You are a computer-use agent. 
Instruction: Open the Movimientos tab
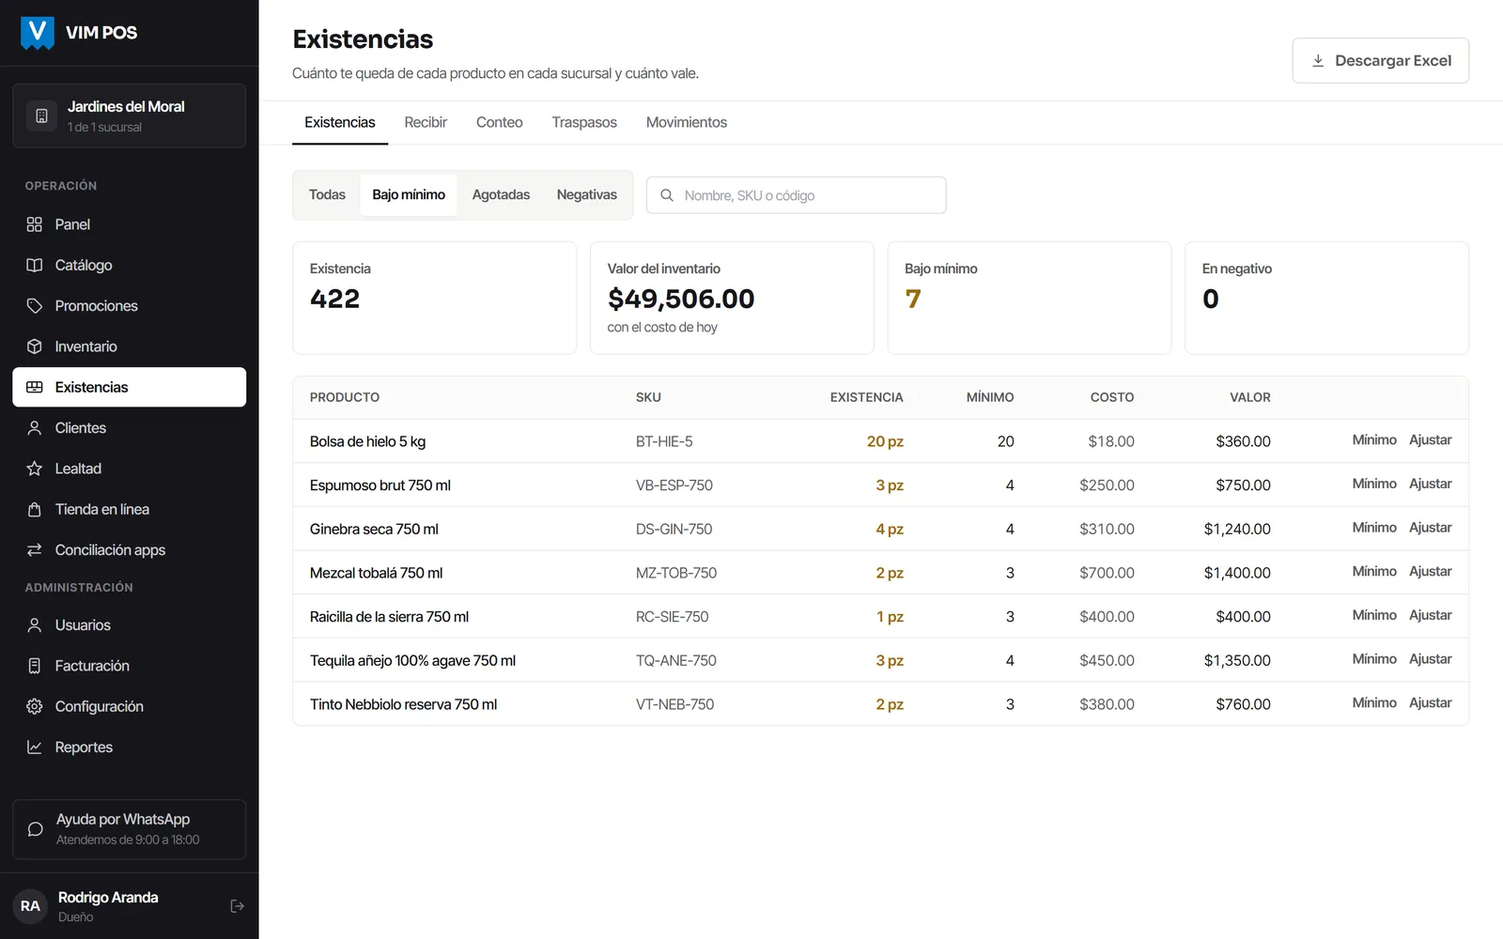pyautogui.click(x=687, y=122)
